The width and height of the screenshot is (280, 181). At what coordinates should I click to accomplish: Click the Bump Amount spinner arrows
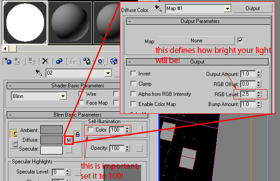[259, 104]
